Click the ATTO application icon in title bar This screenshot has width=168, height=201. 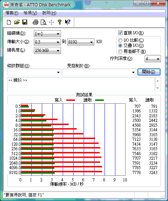pyautogui.click(x=6, y=5)
